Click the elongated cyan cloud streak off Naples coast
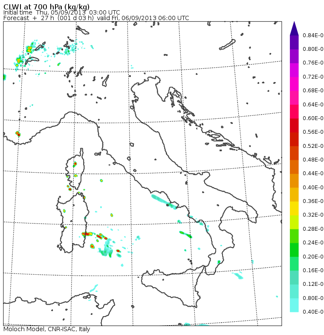This screenshot has width=324, height=335. pyautogui.click(x=164, y=202)
